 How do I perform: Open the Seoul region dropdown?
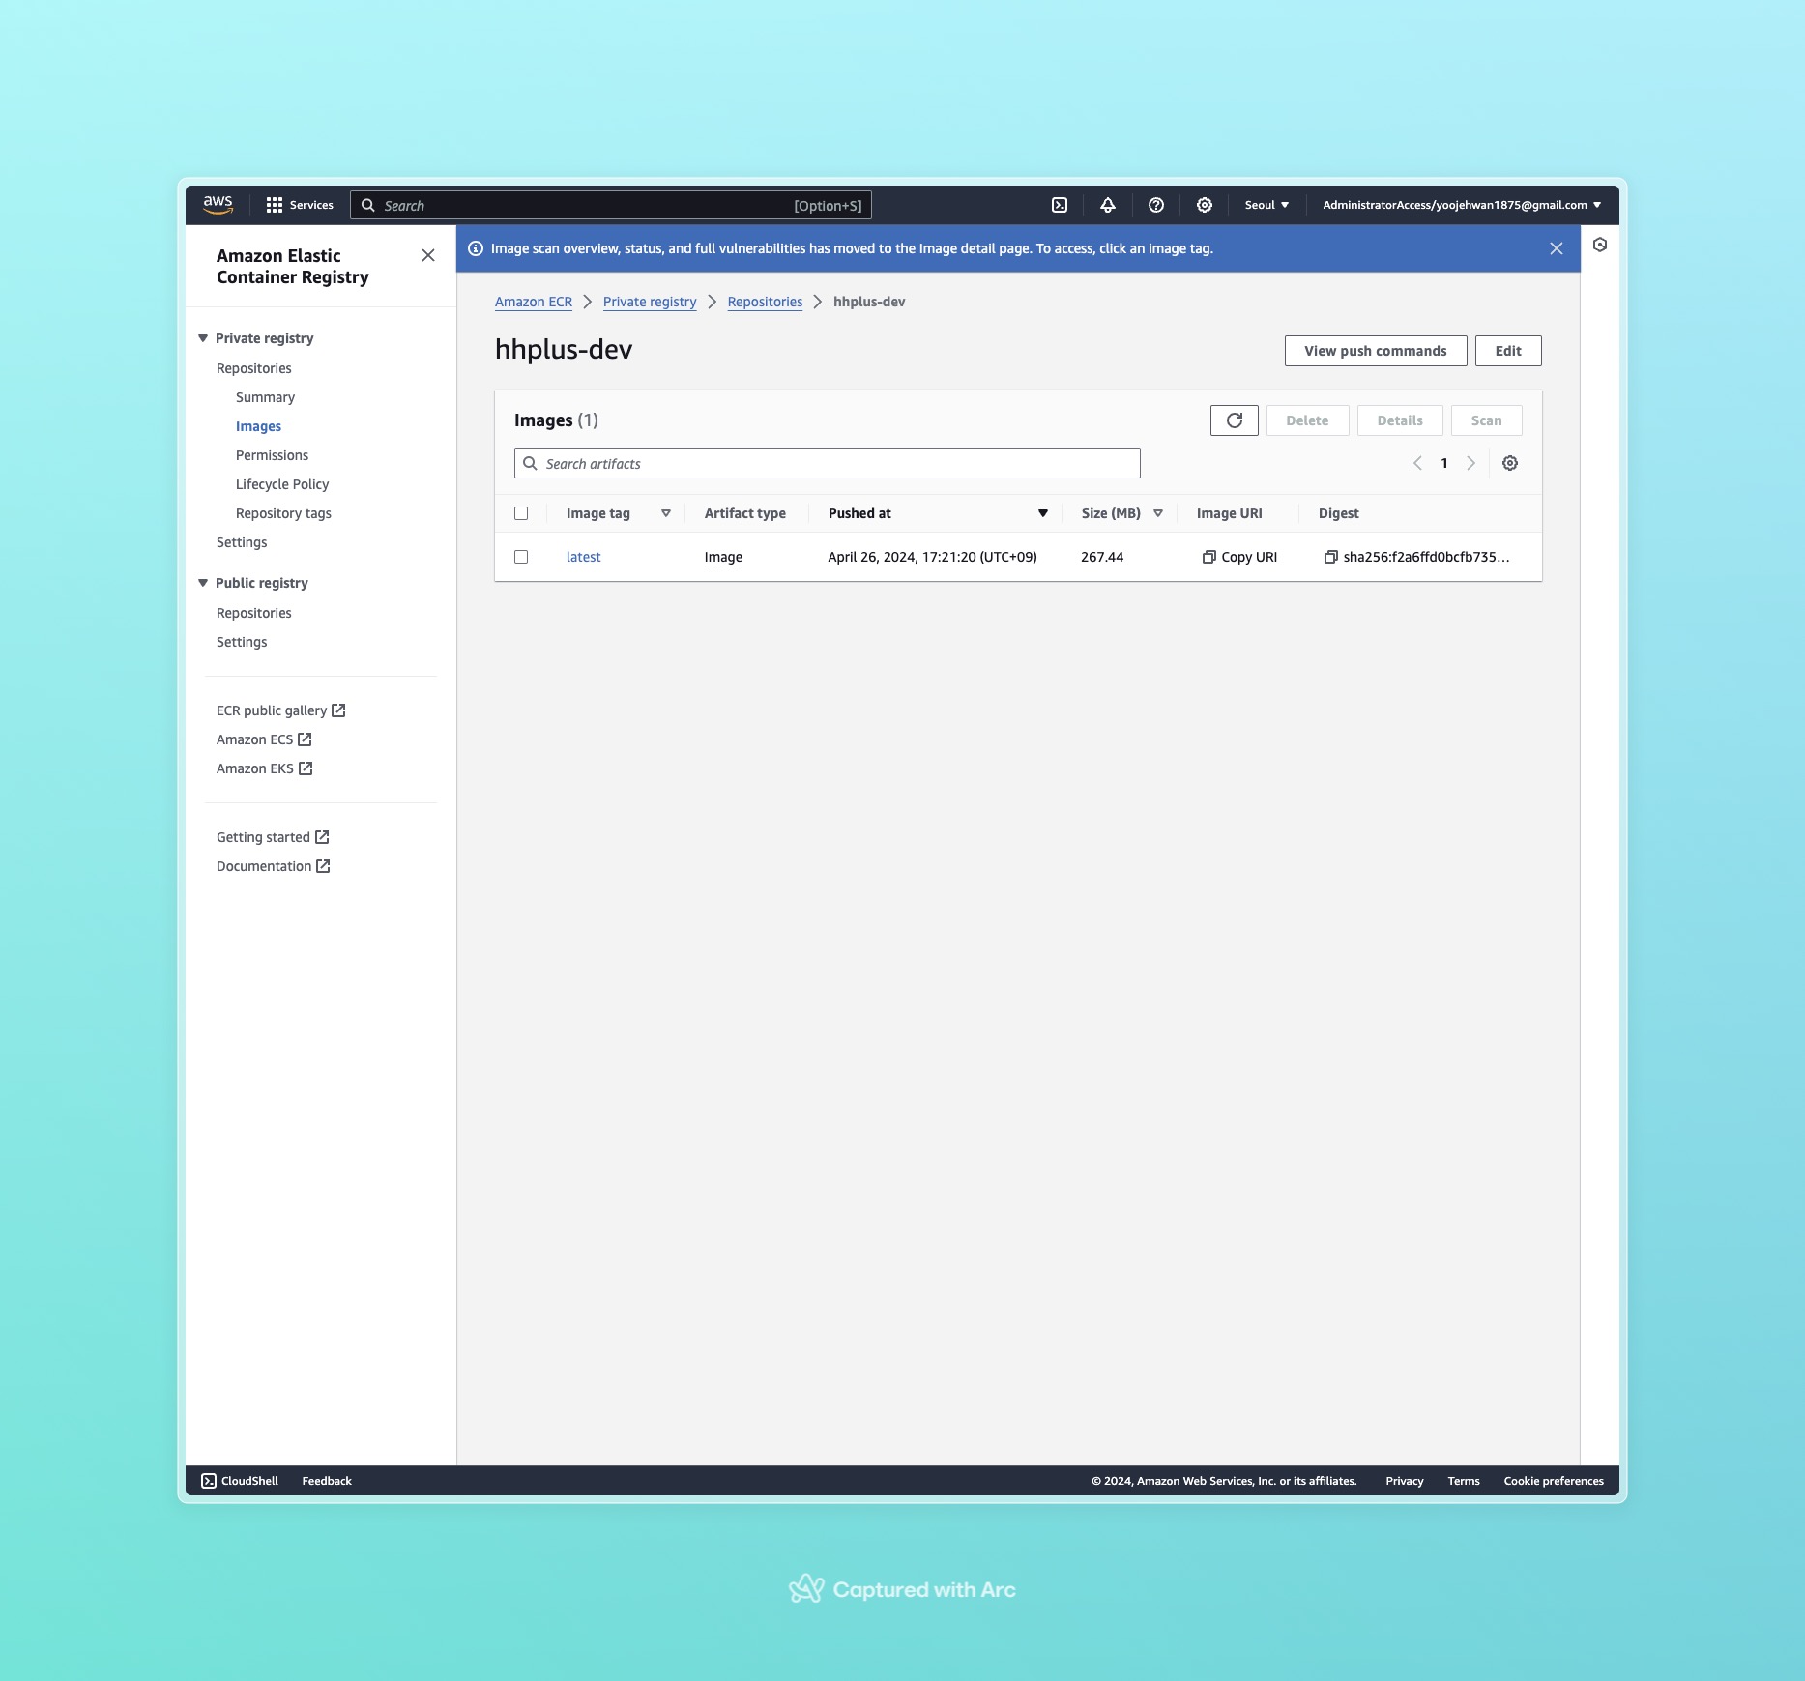(1266, 205)
